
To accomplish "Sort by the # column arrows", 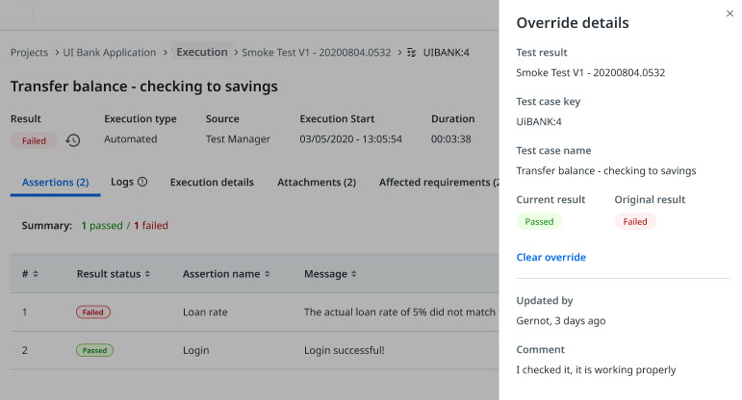I will [36, 274].
